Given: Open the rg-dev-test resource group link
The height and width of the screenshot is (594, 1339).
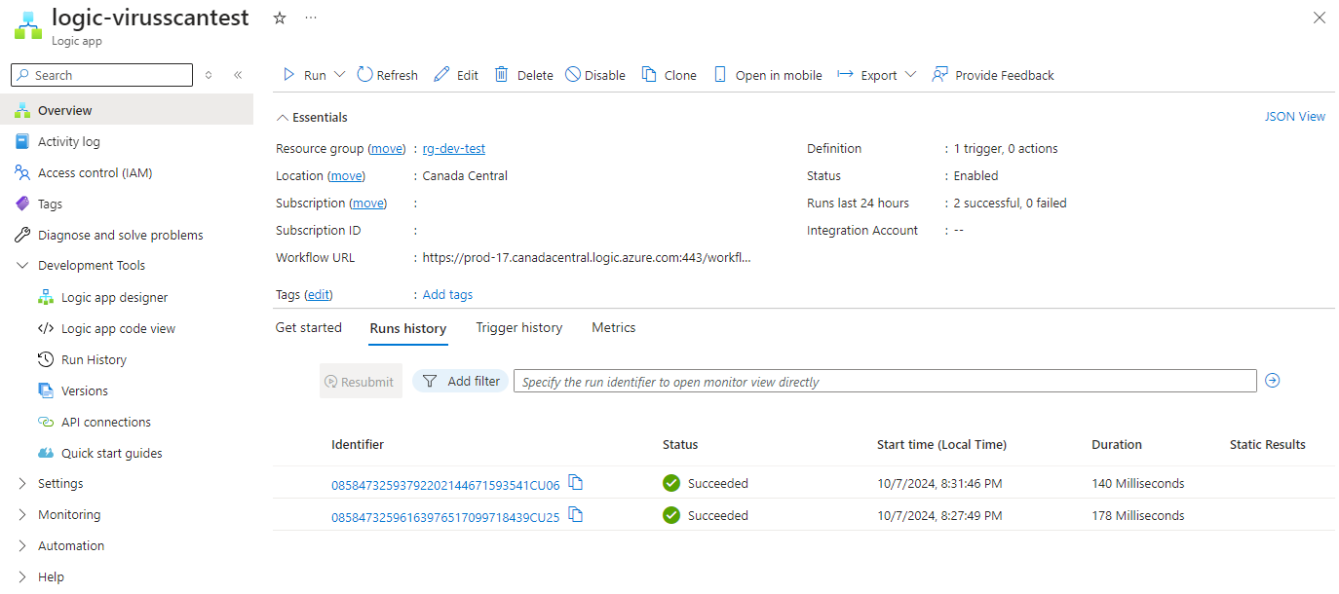Looking at the screenshot, I should (x=454, y=149).
